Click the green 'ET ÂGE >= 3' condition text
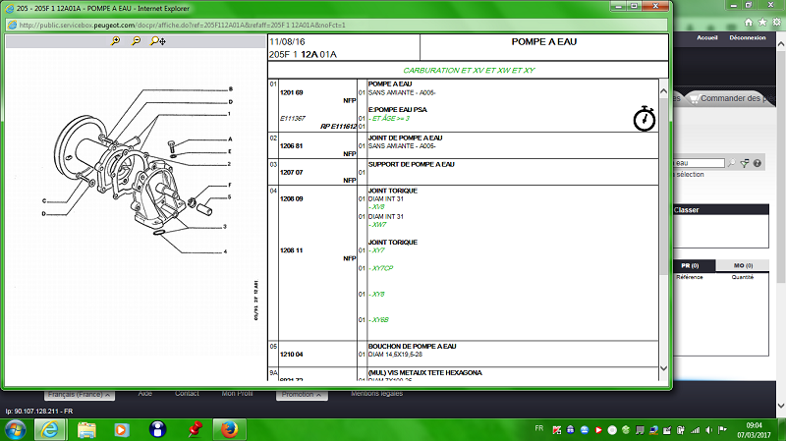Screen dimensions: 786x441 coord(389,119)
